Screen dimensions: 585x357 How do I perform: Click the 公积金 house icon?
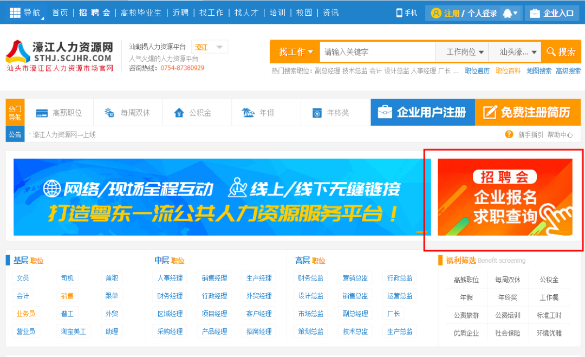179,113
